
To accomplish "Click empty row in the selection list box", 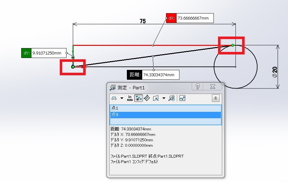I will [x=166, y=121].
